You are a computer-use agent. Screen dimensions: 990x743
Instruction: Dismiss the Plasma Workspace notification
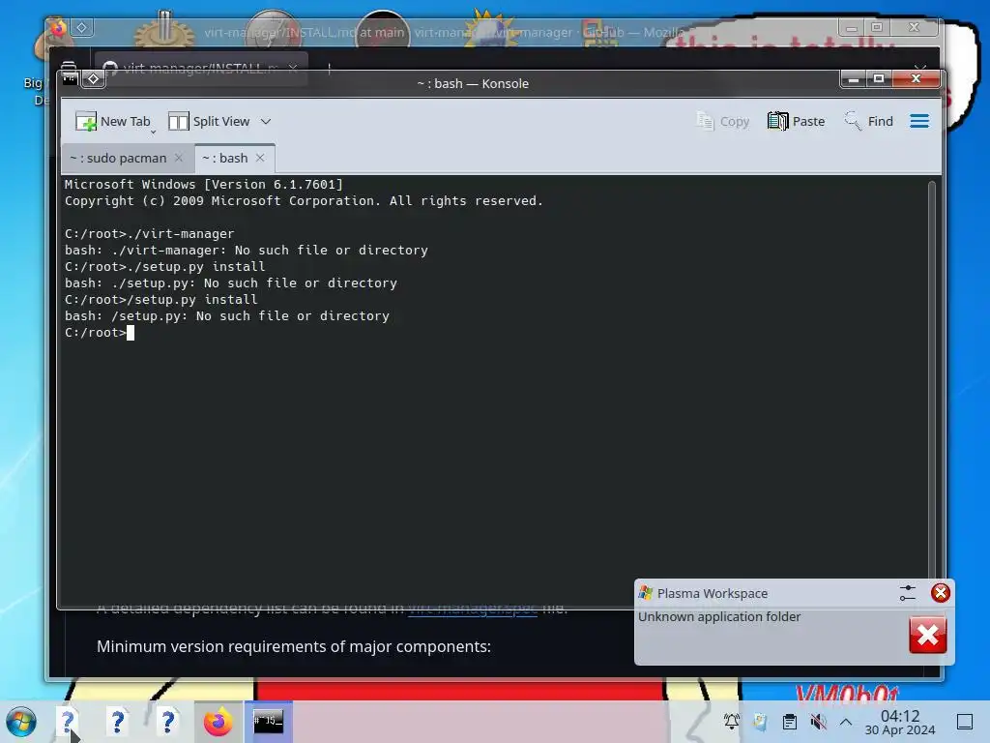[940, 593]
